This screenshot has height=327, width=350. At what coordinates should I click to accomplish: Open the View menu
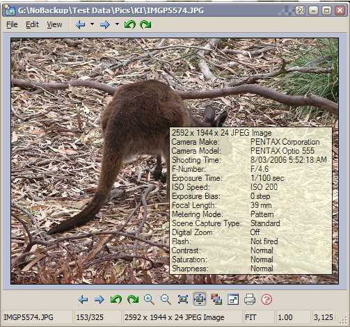(x=54, y=24)
